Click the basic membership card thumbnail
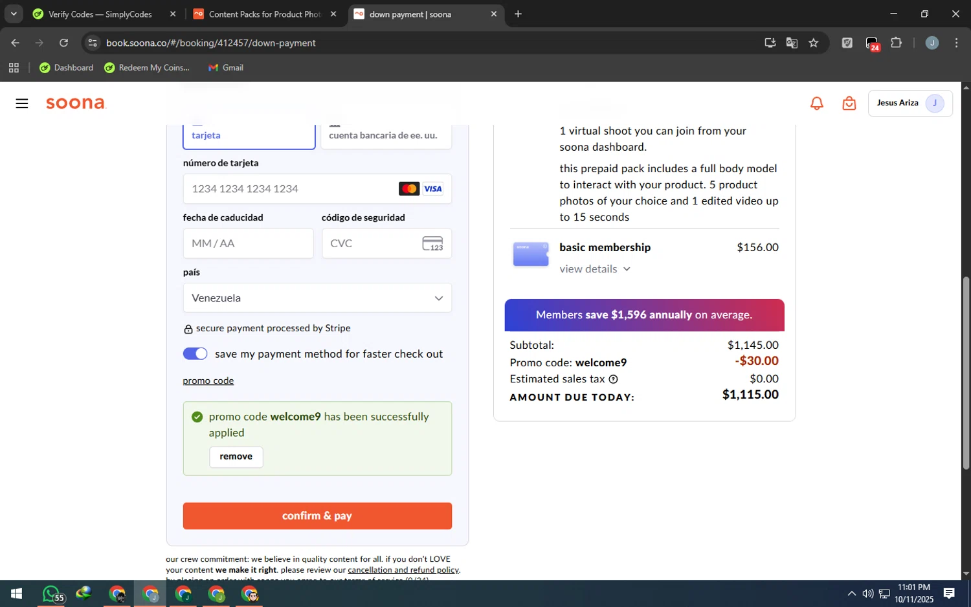The image size is (971, 607). pyautogui.click(x=531, y=254)
